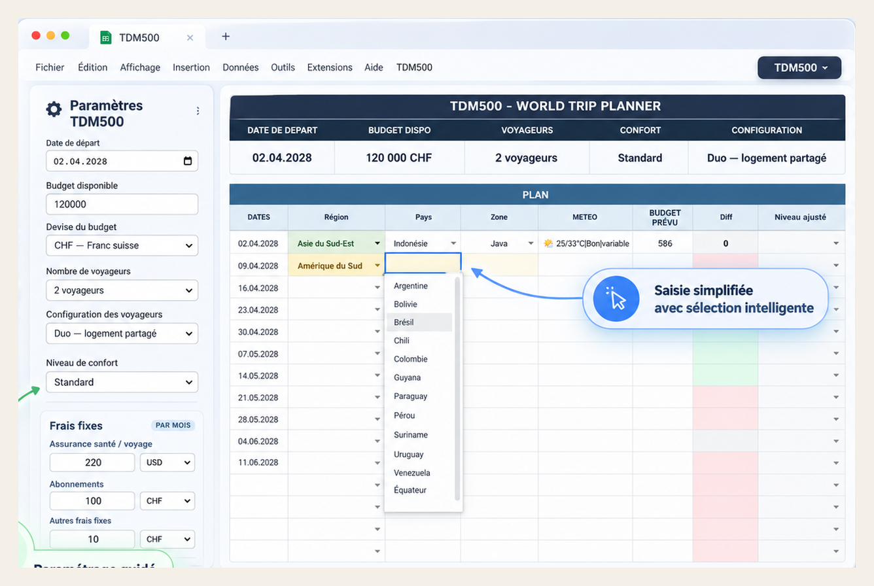The width and height of the screenshot is (874, 586).
Task: Open the Région dropdown in the 30.04.2028 row
Action: click(377, 332)
